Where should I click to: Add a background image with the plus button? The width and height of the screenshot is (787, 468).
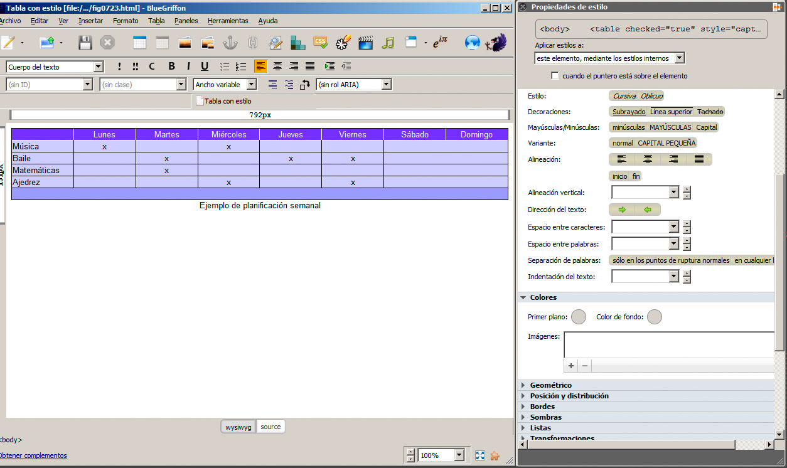point(571,365)
